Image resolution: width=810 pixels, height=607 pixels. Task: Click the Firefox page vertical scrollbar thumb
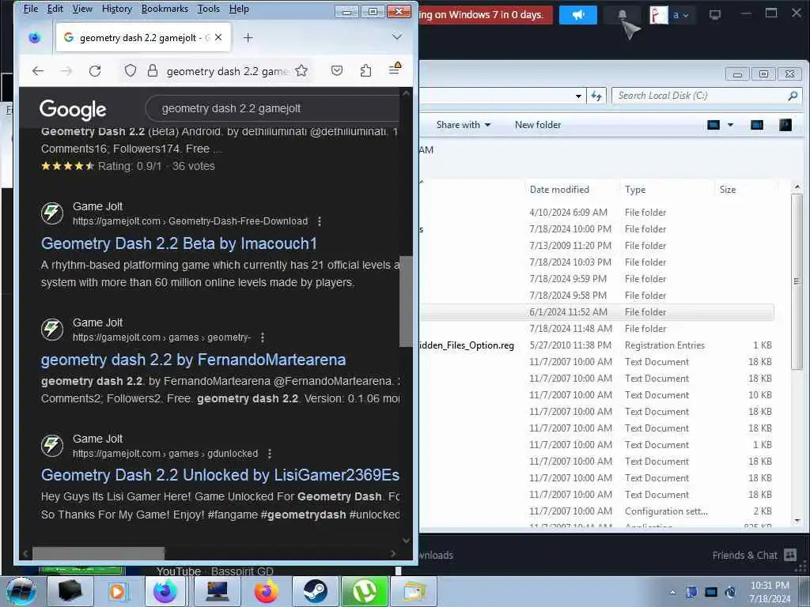point(406,302)
